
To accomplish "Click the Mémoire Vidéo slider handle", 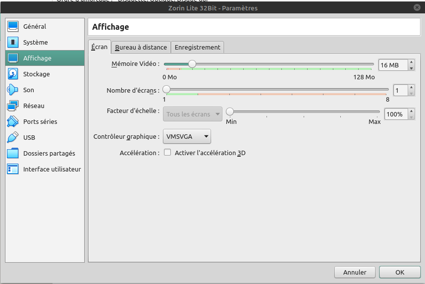I will coord(192,63).
